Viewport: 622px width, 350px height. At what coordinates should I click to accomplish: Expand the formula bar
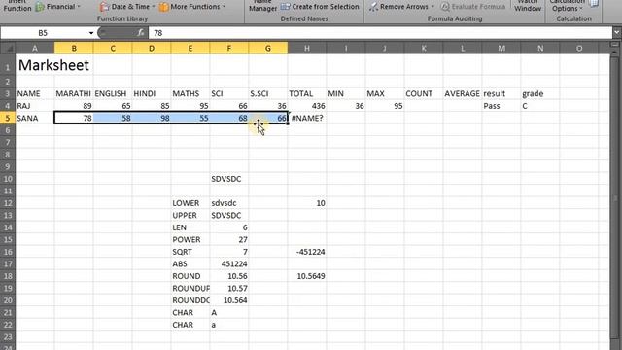click(x=617, y=33)
